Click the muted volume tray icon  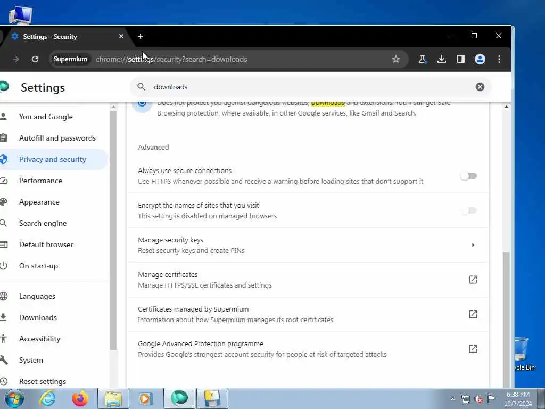click(x=478, y=399)
